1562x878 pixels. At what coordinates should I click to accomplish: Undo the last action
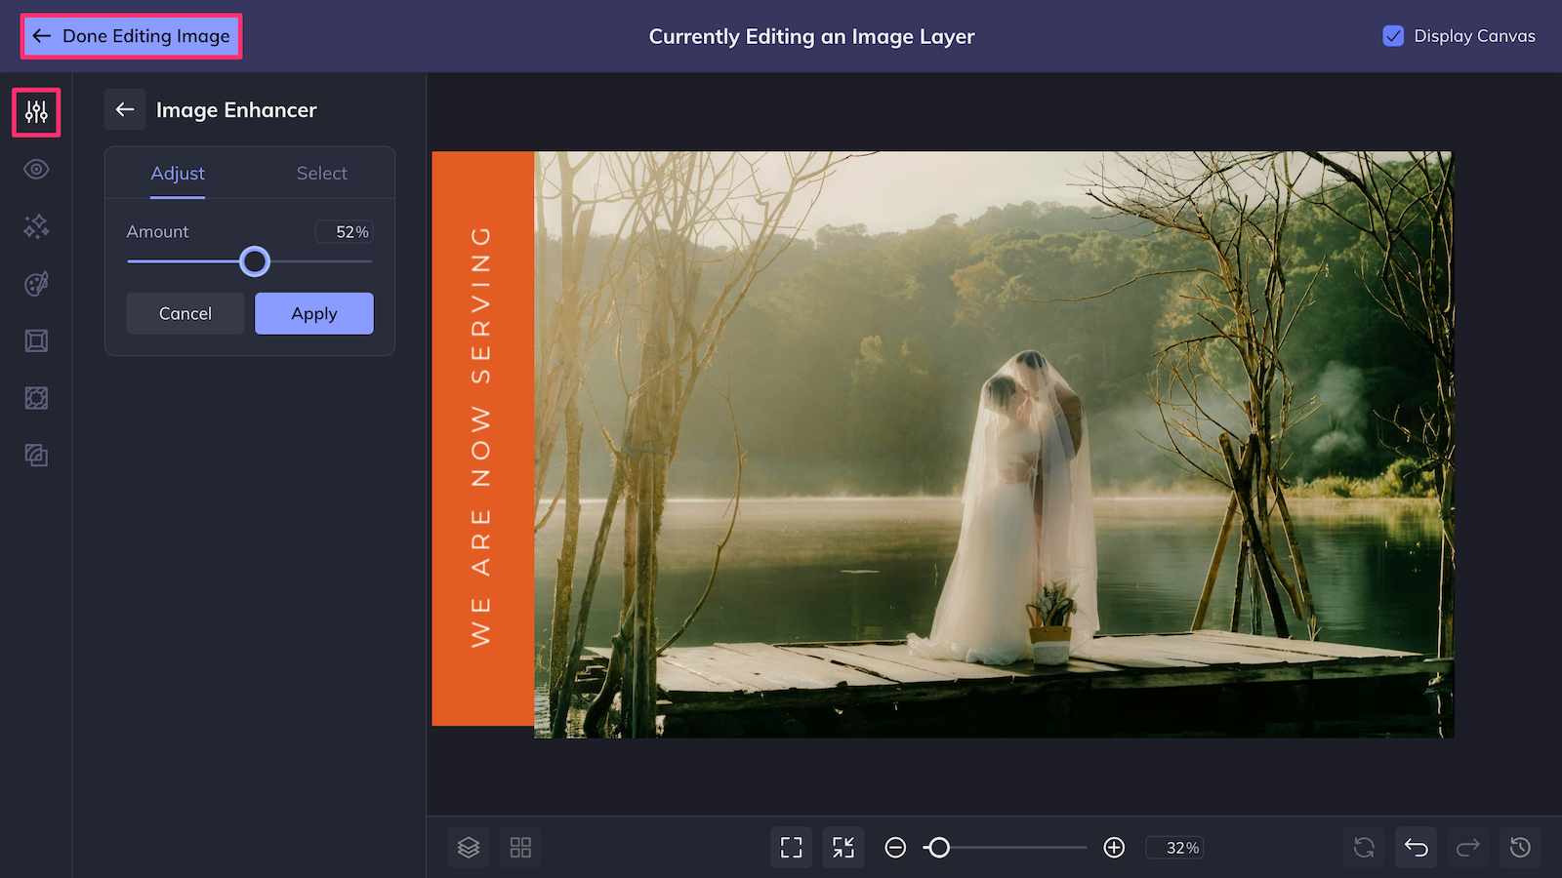[1415, 847]
